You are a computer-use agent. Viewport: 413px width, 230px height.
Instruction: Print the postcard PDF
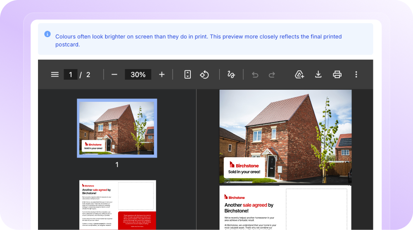[337, 74]
